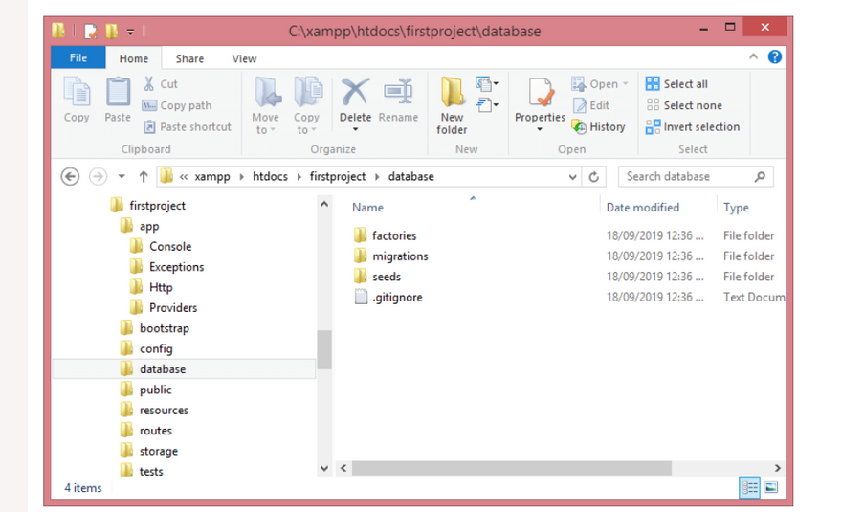Open the File menu tab
Viewport: 842px width, 512px height.
(78, 58)
